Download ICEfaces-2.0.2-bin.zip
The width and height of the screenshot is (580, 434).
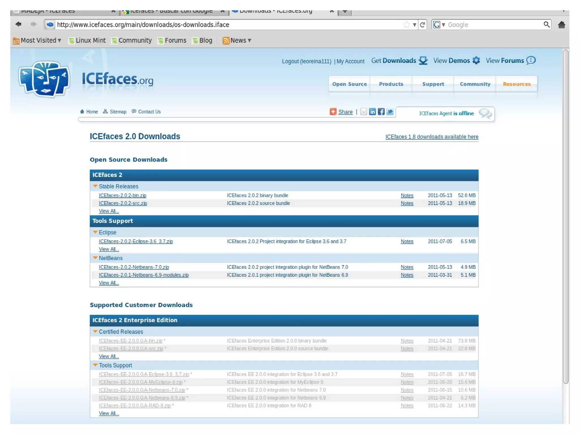122,195
